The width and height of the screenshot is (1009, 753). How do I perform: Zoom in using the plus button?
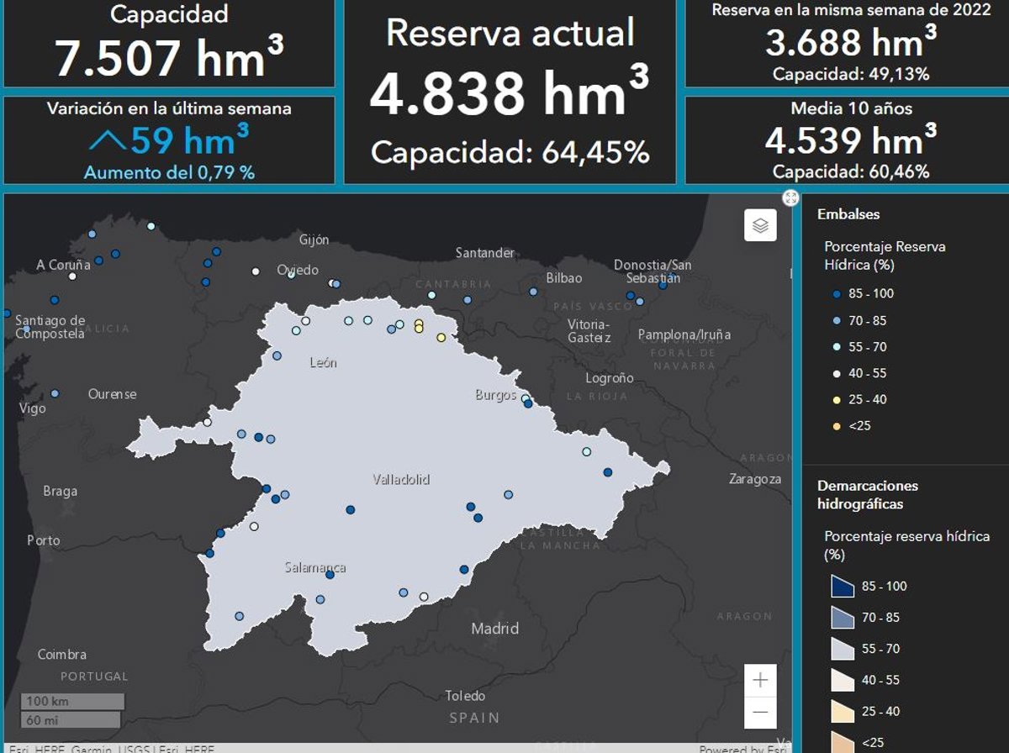[760, 680]
